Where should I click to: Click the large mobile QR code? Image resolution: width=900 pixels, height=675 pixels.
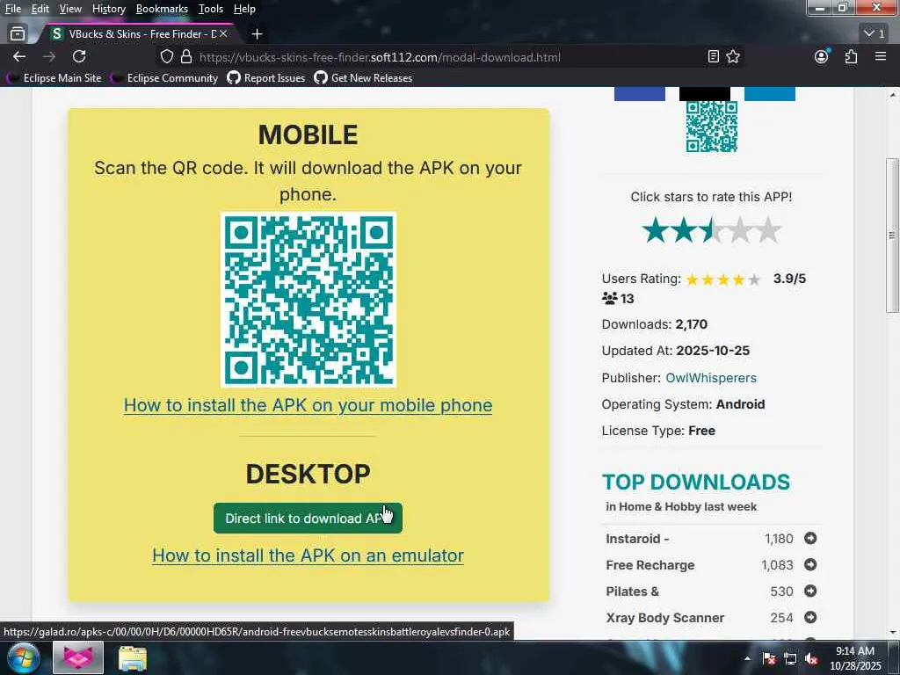coord(308,300)
